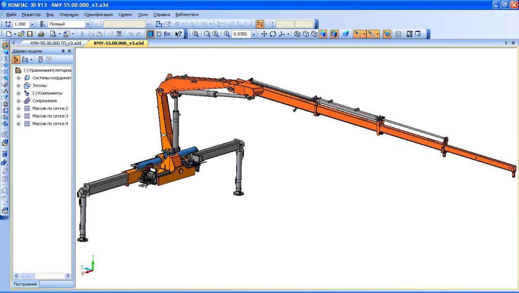Click the zoom scale value field 0.0350
This screenshot has height=293, width=519.
coord(241,34)
